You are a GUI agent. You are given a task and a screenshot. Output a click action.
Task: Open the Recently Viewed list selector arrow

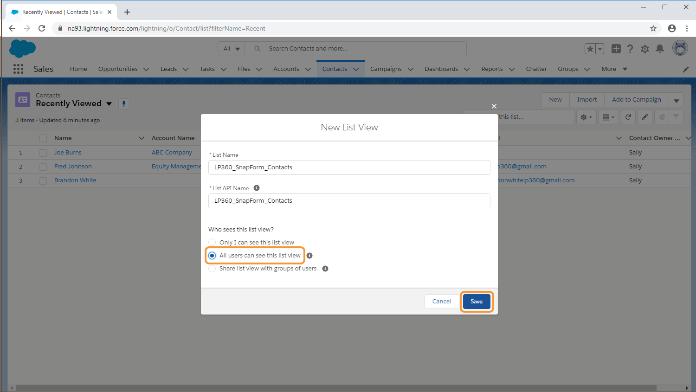coord(109,104)
